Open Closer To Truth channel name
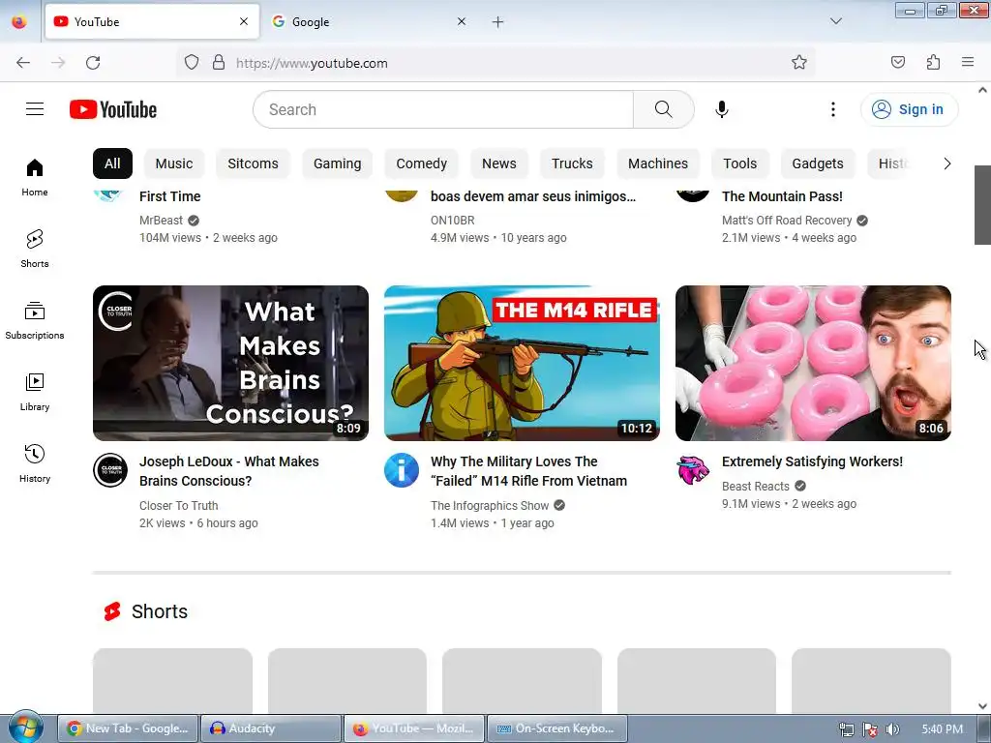The height and width of the screenshot is (743, 991). (x=179, y=506)
